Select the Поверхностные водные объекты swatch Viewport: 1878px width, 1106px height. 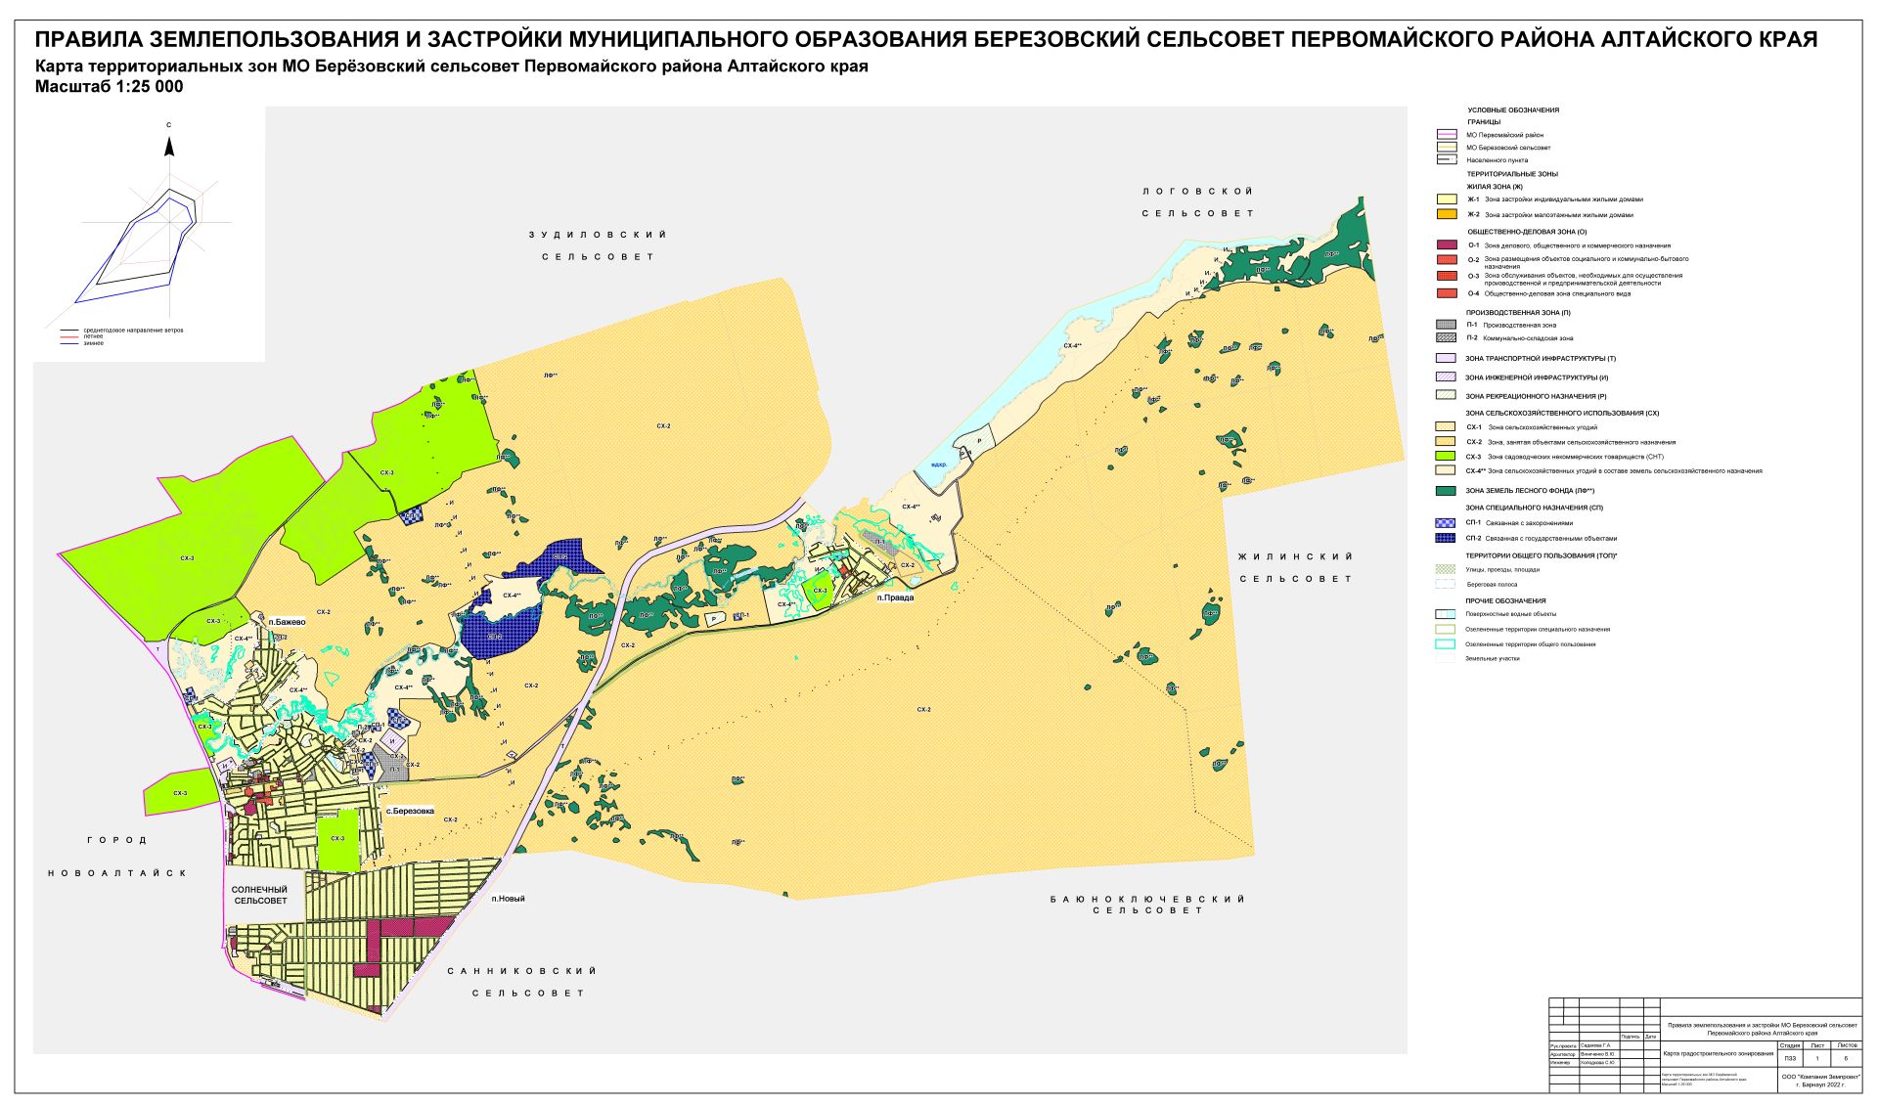coord(1446,614)
